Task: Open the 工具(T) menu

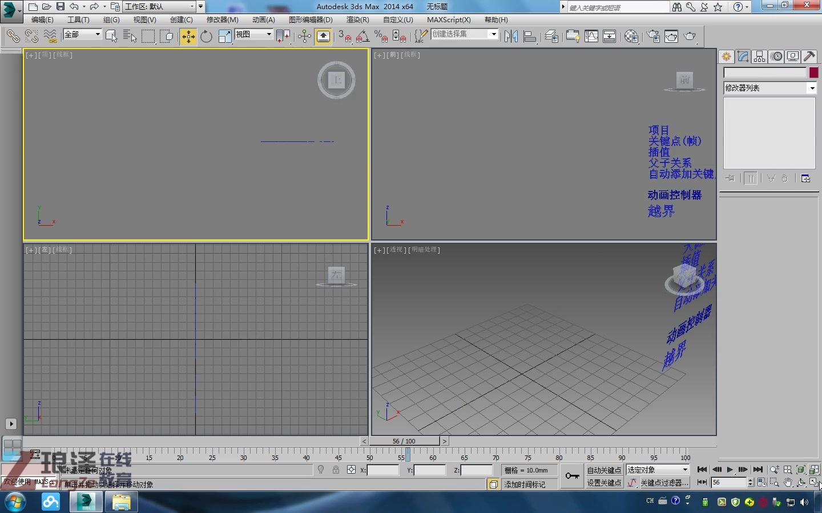Action: [x=78, y=20]
